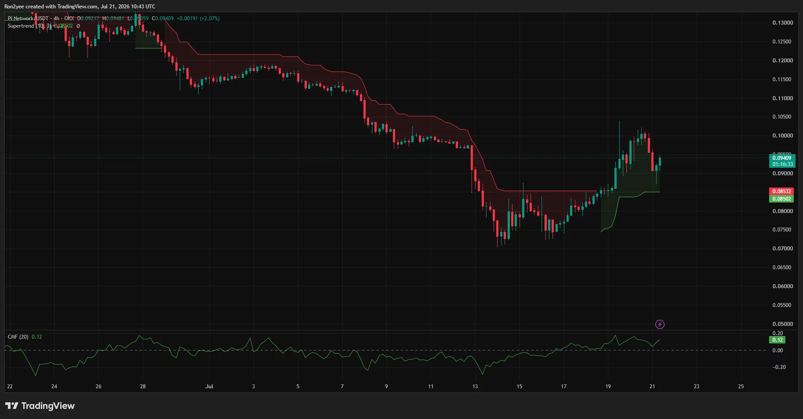803x419 pixels.
Task: Click the Pi Network/USDT symbol title
Action: coord(28,18)
